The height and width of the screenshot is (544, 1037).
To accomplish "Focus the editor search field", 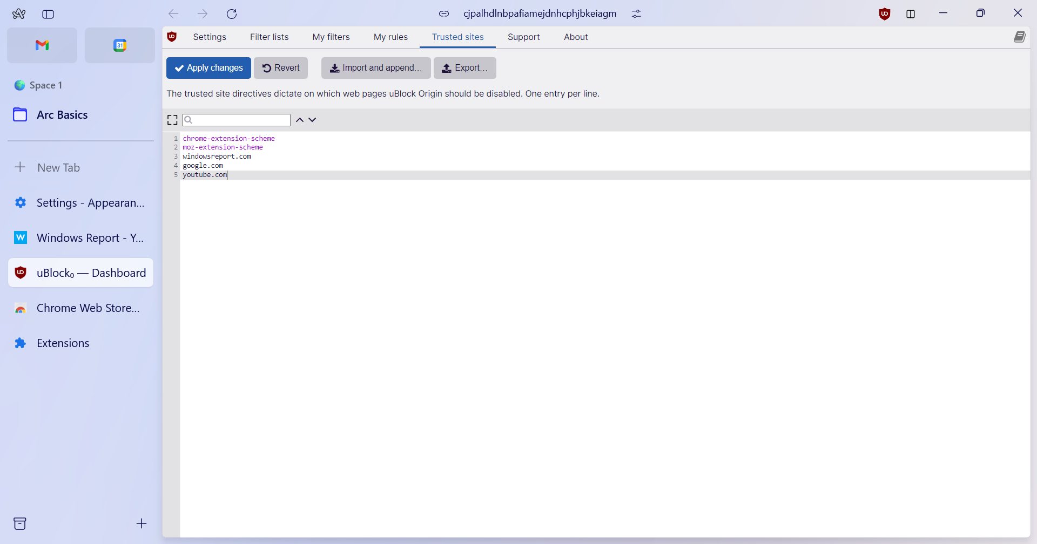I will click(236, 120).
